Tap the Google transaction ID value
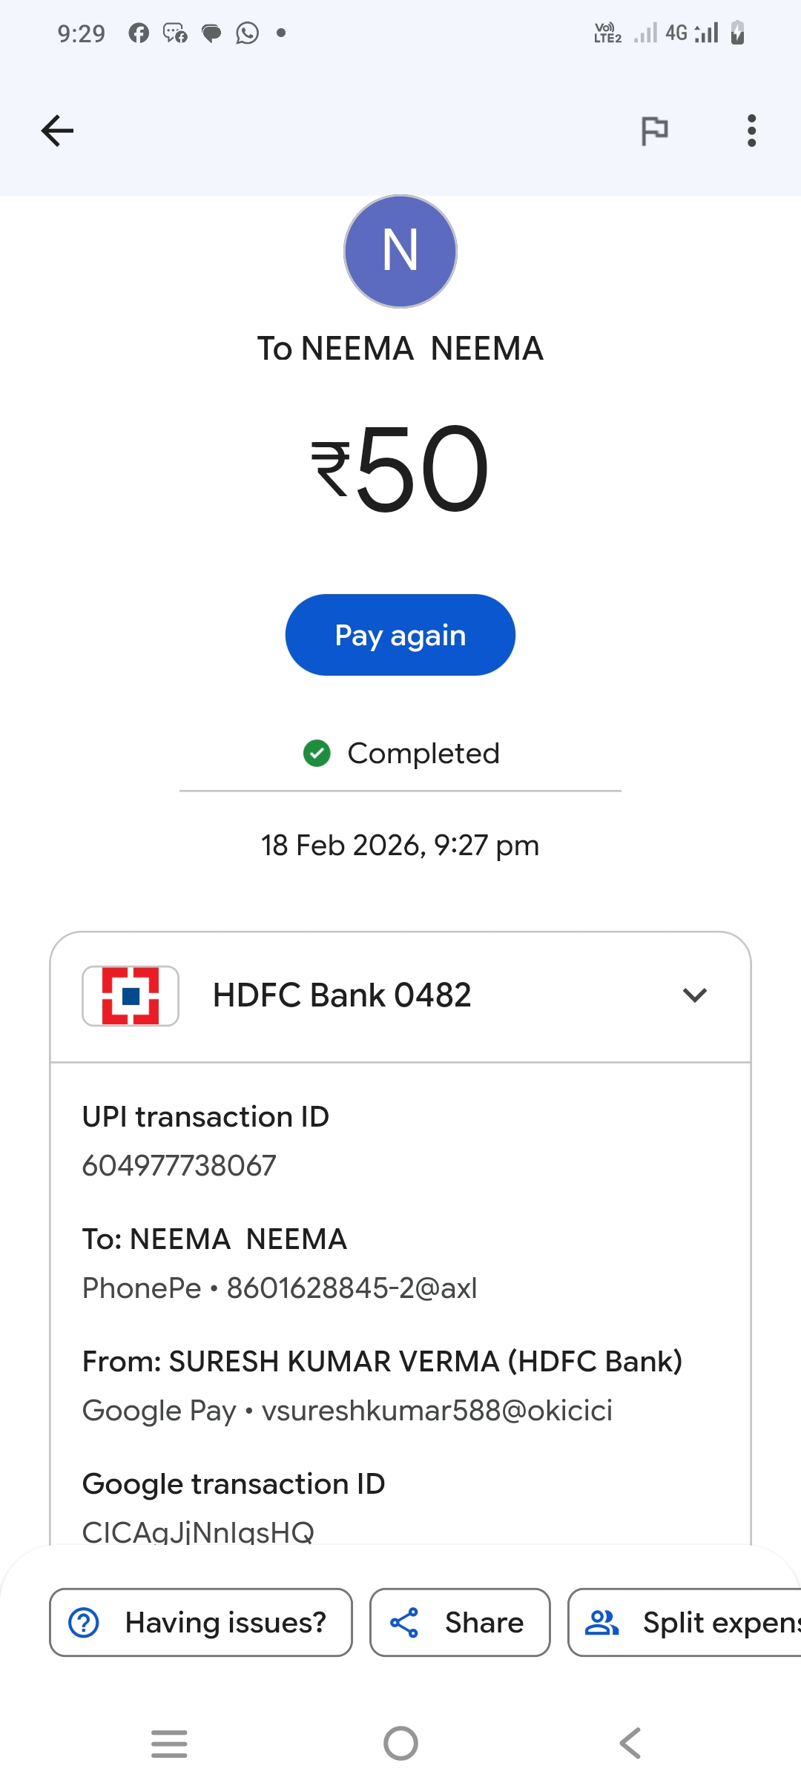Viewport: 801px width, 1786px height. [198, 1531]
